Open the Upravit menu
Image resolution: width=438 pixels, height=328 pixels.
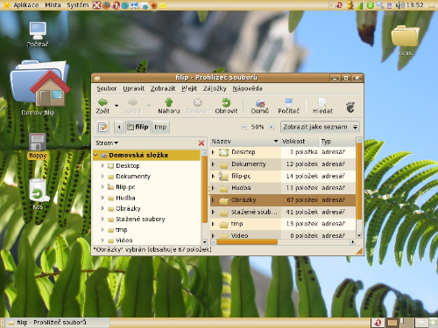click(x=133, y=88)
